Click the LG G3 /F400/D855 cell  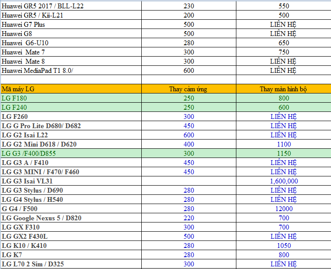point(71,154)
